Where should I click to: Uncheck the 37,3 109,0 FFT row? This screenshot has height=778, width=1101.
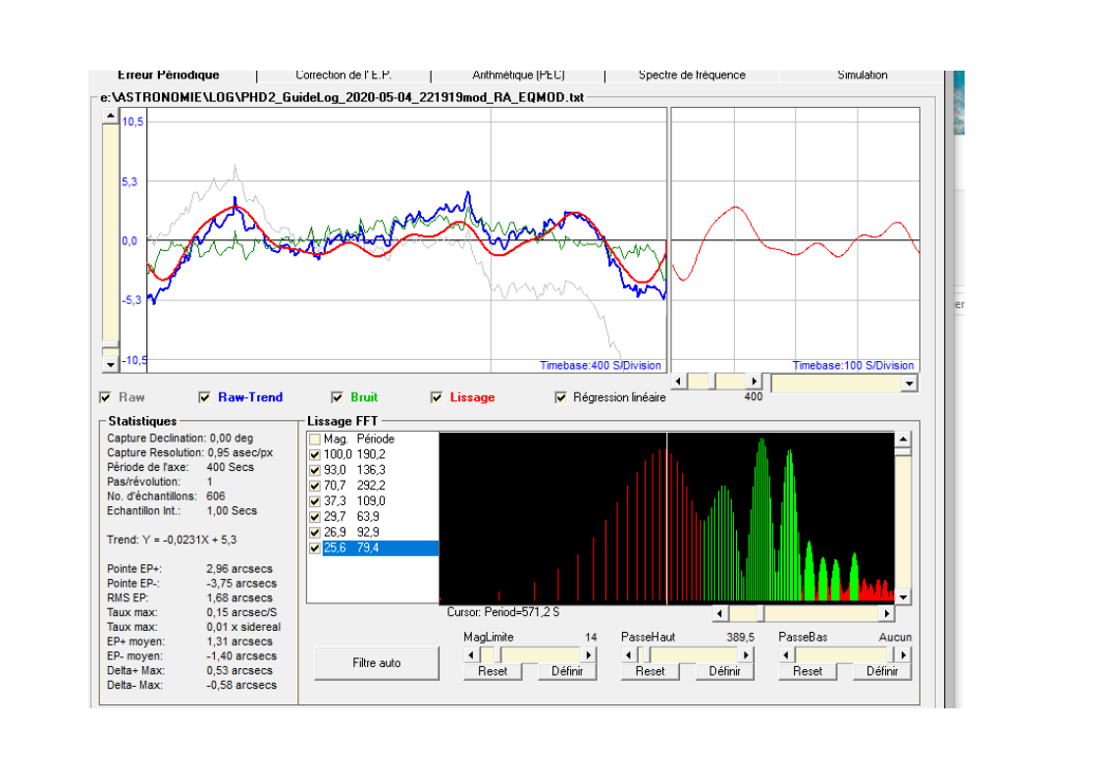[315, 500]
